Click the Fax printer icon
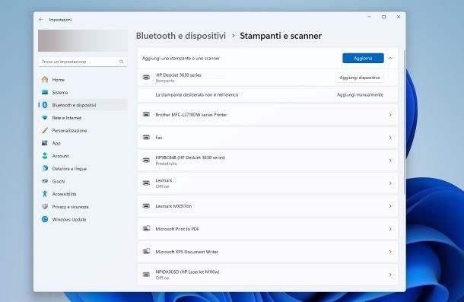Viewport: 464px width, 302px height. point(146,138)
